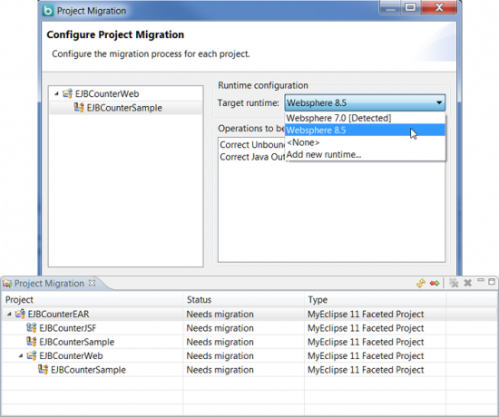The image size is (499, 417).
Task: Click Needs migration status for EJBCounterEAR
Action: click(220, 315)
